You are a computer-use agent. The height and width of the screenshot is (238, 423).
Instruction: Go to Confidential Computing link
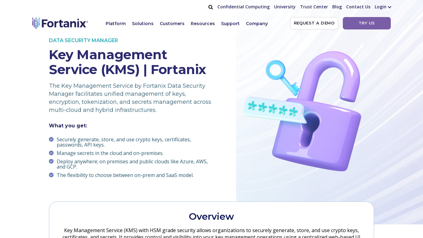click(x=243, y=7)
